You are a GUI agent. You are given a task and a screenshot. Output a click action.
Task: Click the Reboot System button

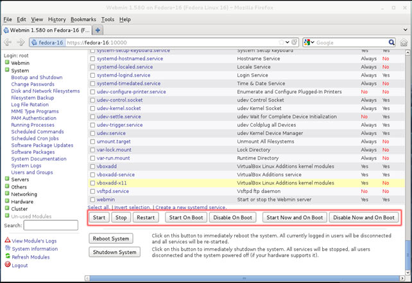click(111, 239)
